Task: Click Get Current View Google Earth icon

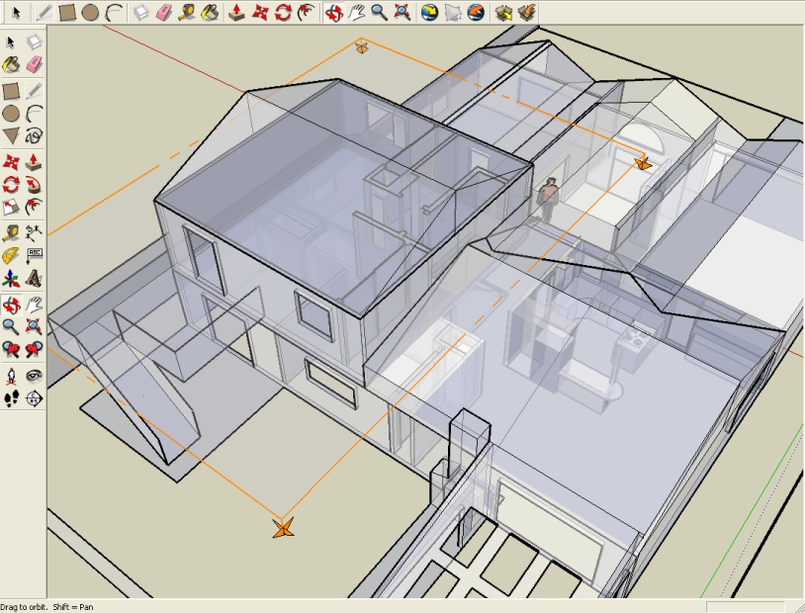Action: [428, 13]
